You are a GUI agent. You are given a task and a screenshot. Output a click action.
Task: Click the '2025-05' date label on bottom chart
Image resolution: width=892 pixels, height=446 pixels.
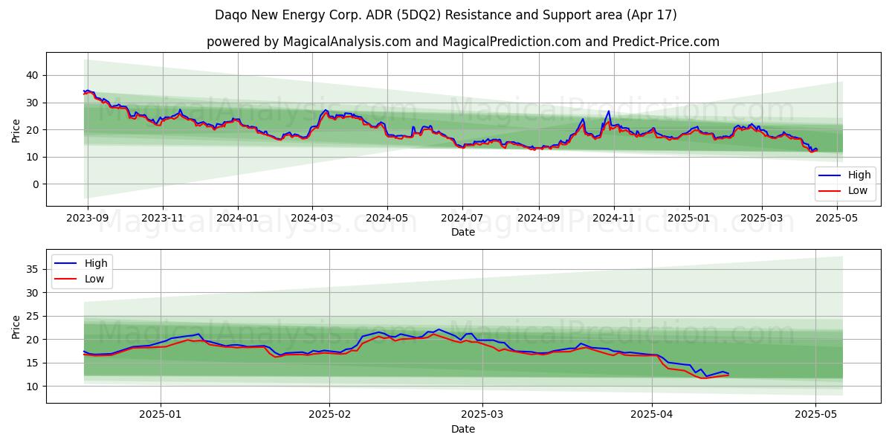pyautogui.click(x=815, y=416)
